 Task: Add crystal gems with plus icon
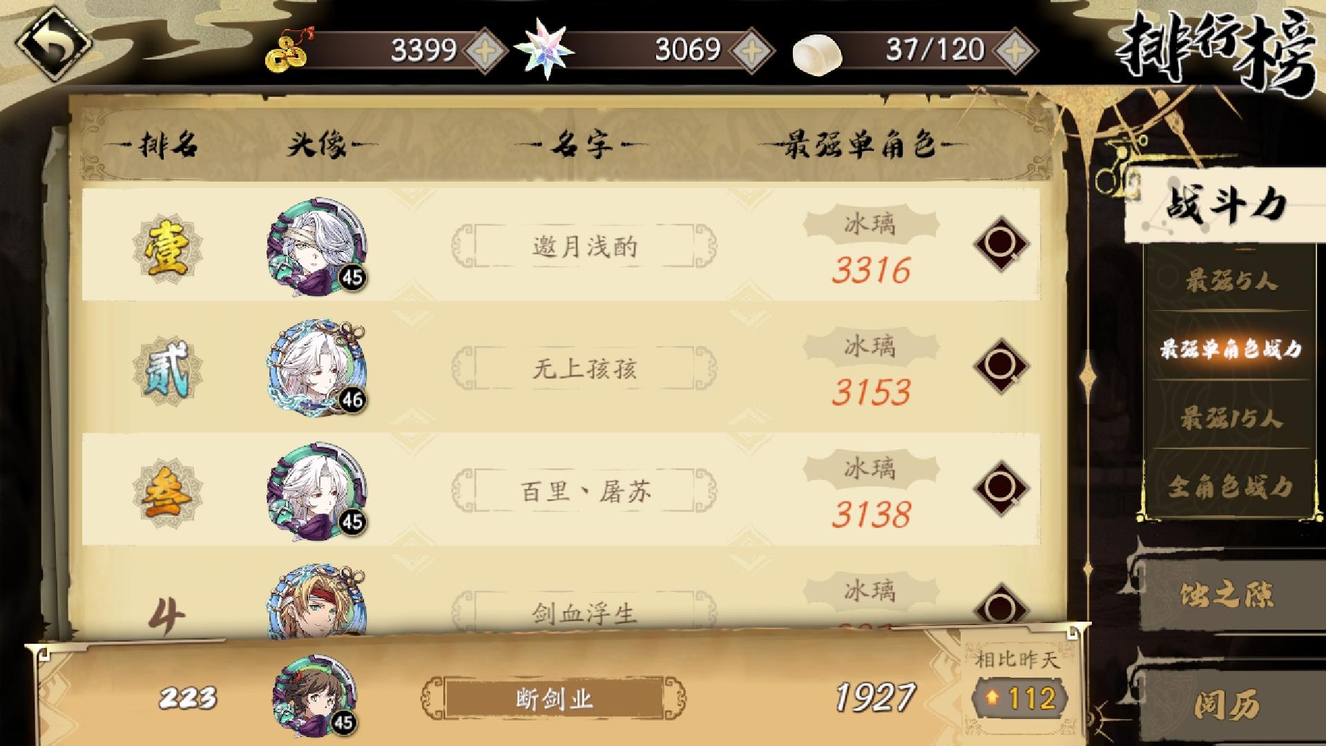pos(752,50)
